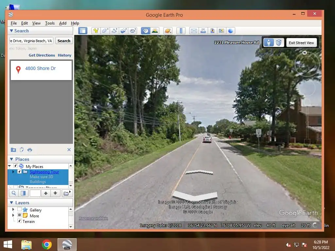The width and height of the screenshot is (335, 251).
Task: Open the Add menu
Action: click(x=62, y=23)
